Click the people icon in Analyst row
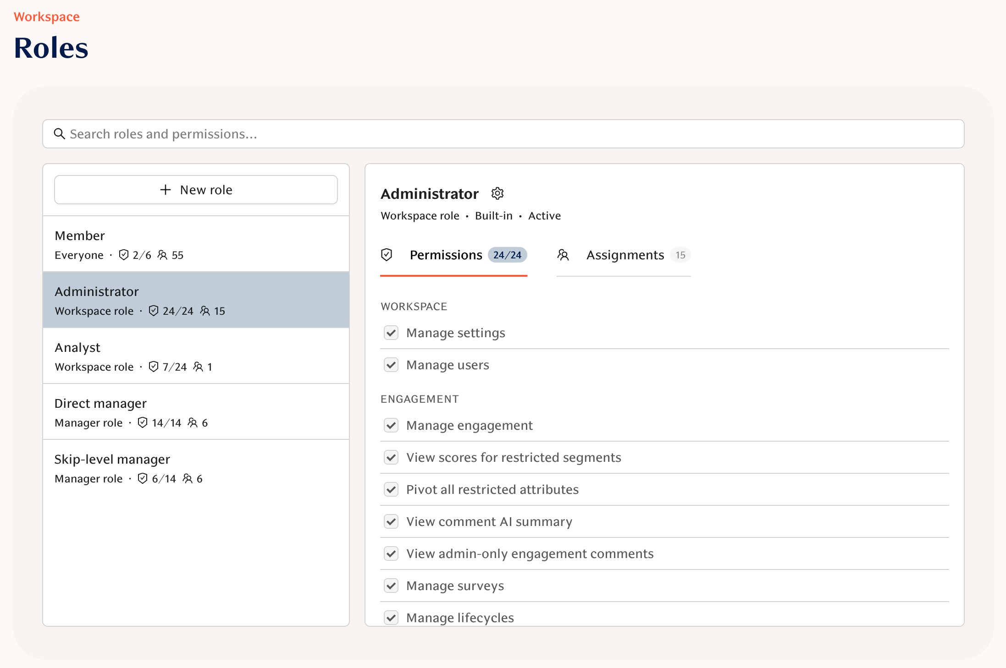 198,367
